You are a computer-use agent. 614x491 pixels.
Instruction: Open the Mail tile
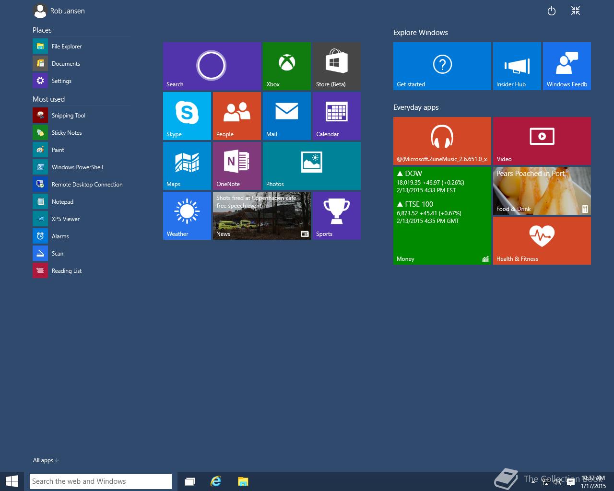[x=287, y=116]
